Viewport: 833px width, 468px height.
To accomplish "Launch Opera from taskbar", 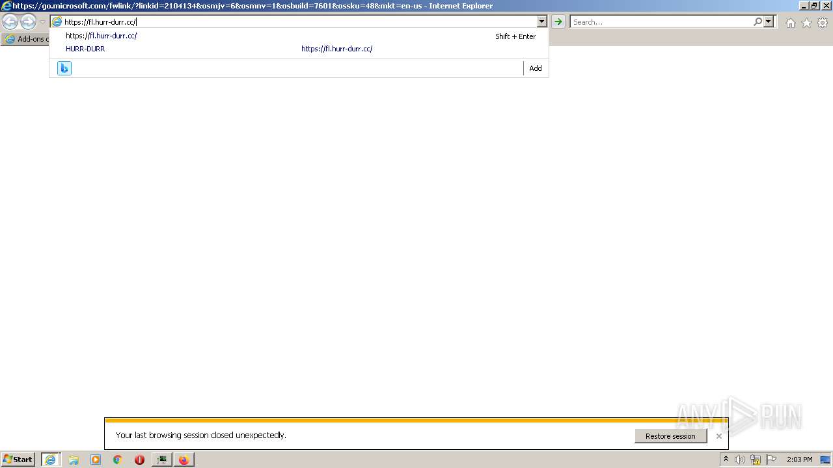I will (x=139, y=460).
